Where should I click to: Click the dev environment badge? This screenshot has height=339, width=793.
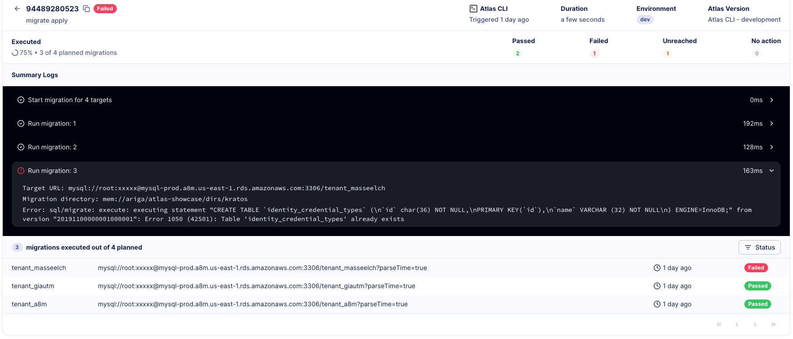coord(645,20)
